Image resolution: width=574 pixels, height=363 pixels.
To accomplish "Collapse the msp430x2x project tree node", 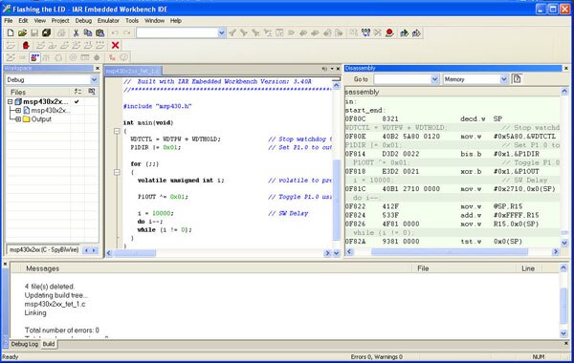I will pos(11,101).
